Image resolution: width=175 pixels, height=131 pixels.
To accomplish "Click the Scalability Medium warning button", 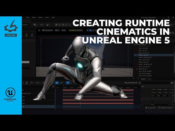I will pyautogui.click(x=76, y=30).
